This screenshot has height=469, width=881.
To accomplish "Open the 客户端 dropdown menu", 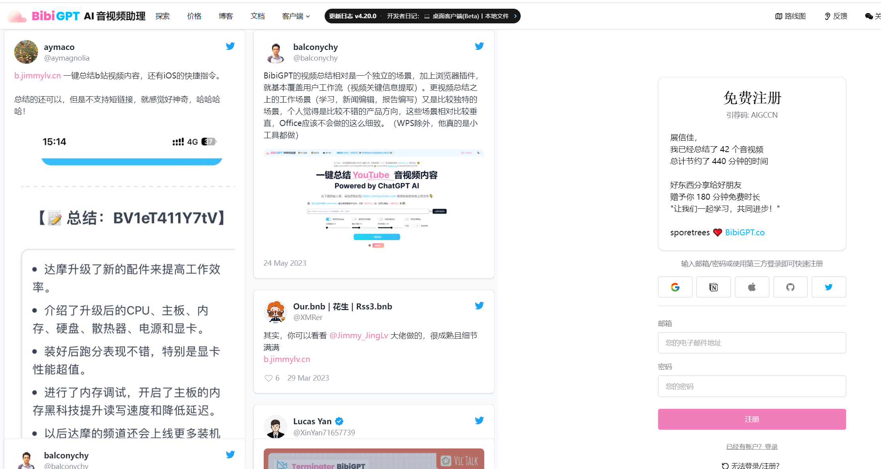I will 296,16.
